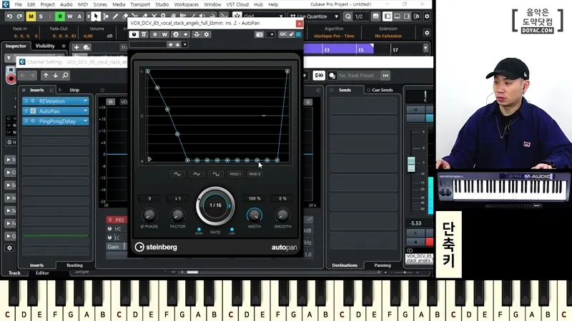572x321 pixels.
Task: Open the No Track Preset selector
Action: pos(356,76)
